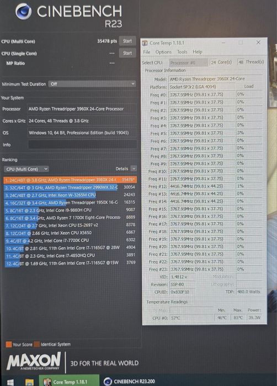Click the Cores x GHz value field
This screenshot has width=277, height=386.
pos(82,121)
